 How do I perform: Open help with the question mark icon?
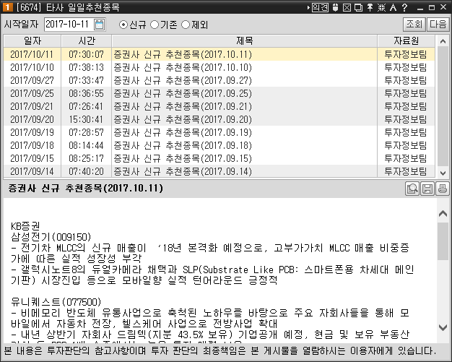coord(405,7)
